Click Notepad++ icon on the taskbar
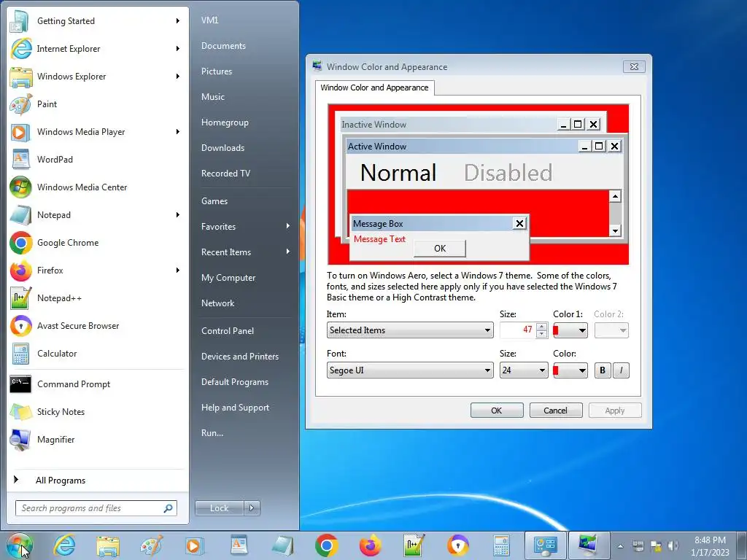The height and width of the screenshot is (560, 747). pos(414,545)
